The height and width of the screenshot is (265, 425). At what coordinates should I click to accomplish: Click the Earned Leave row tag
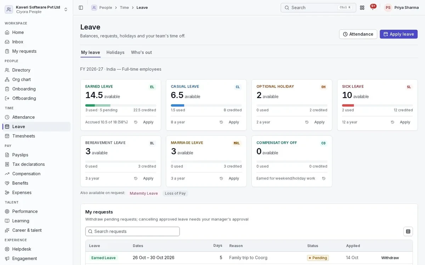[103, 258]
